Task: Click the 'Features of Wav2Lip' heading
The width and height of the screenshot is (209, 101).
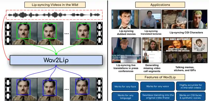Action: pos(160,77)
